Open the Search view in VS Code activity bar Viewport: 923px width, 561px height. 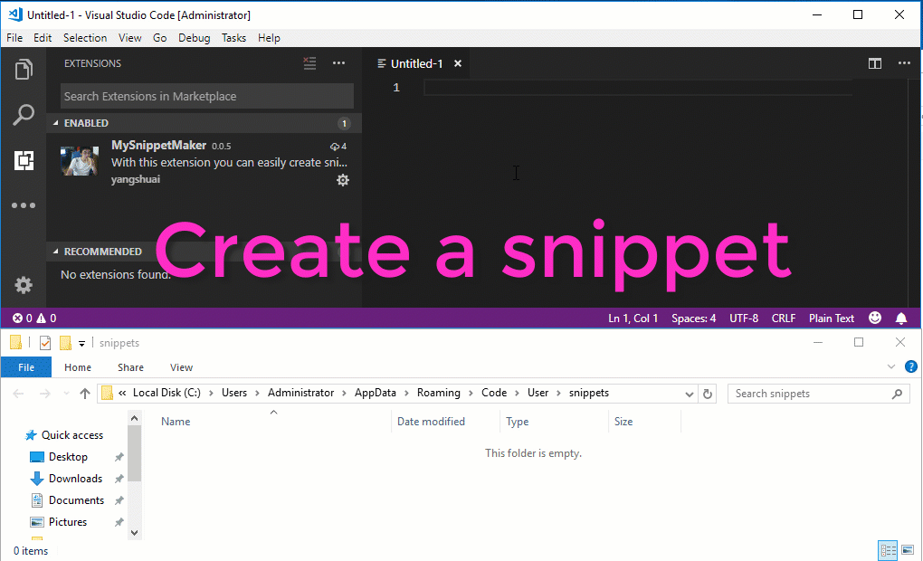[x=24, y=115]
